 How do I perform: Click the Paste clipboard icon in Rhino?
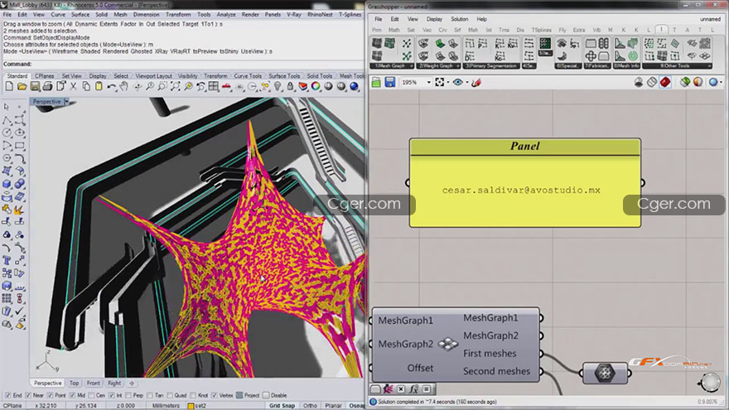point(99,86)
